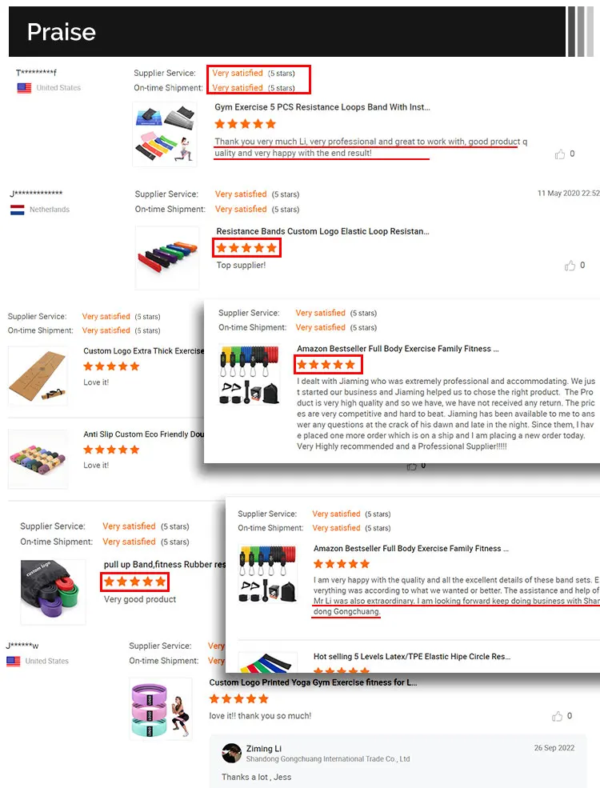Click the Shandong Gongchuang International Trade company name
Image resolution: width=600 pixels, height=788 pixels.
pos(328,759)
